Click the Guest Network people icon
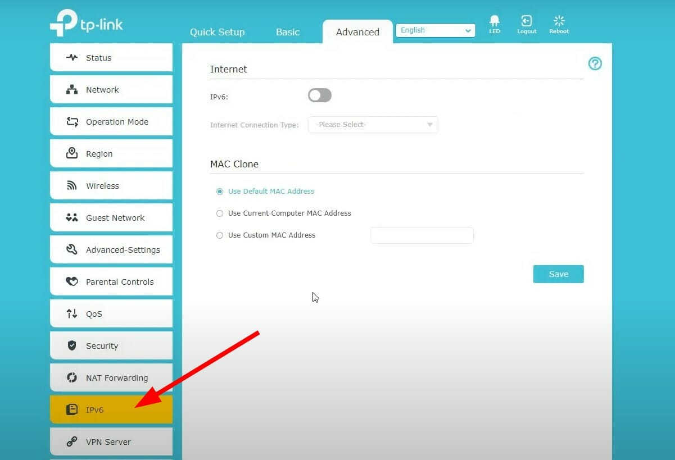Image resolution: width=675 pixels, height=460 pixels. click(72, 217)
